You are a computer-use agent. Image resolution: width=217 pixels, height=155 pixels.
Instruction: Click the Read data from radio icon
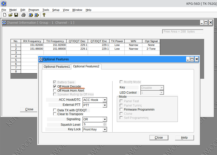coord(31,15)
